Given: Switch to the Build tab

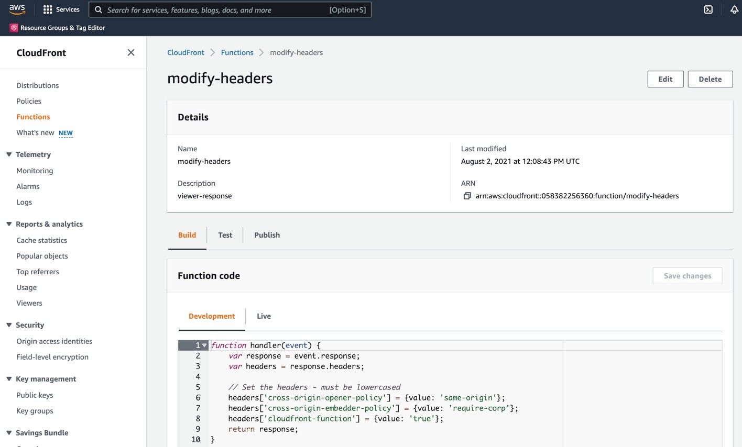Looking at the screenshot, I should tap(187, 235).
